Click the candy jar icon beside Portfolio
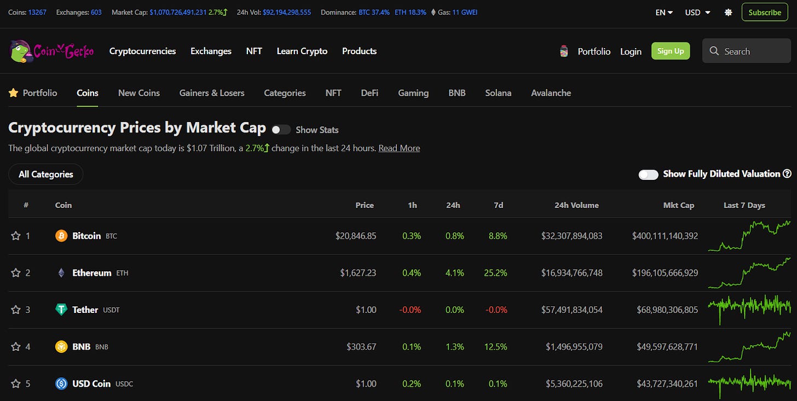 564,51
